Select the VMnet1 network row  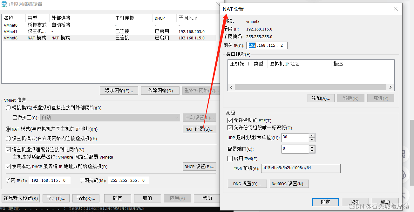(109, 31)
